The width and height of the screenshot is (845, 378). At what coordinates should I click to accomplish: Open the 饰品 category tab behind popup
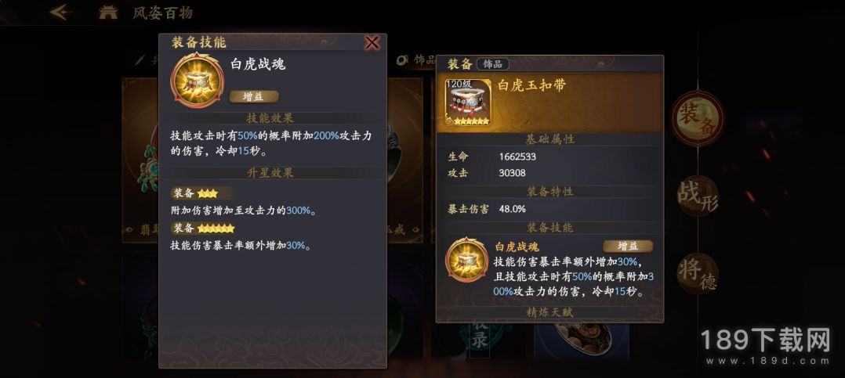(417, 59)
